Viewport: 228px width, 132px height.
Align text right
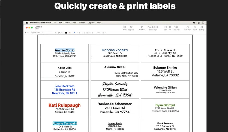click(x=90, y=33)
